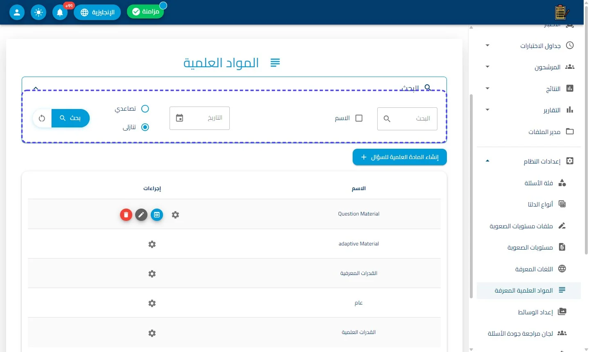Switch language with the الإنجليزية button
The width and height of the screenshot is (589, 352).
[x=97, y=12]
